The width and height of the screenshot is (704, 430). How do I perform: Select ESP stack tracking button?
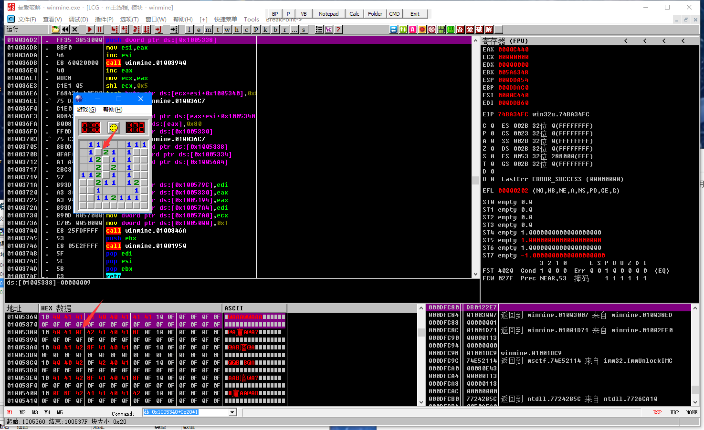(657, 412)
